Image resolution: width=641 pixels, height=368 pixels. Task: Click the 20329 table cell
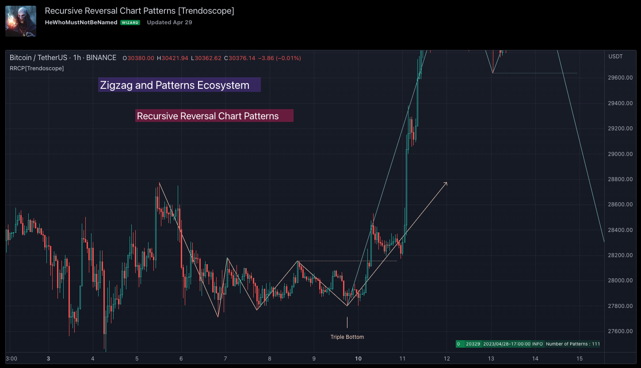473,344
